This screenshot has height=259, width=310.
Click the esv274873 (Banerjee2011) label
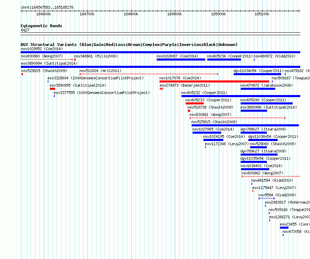point(185,85)
